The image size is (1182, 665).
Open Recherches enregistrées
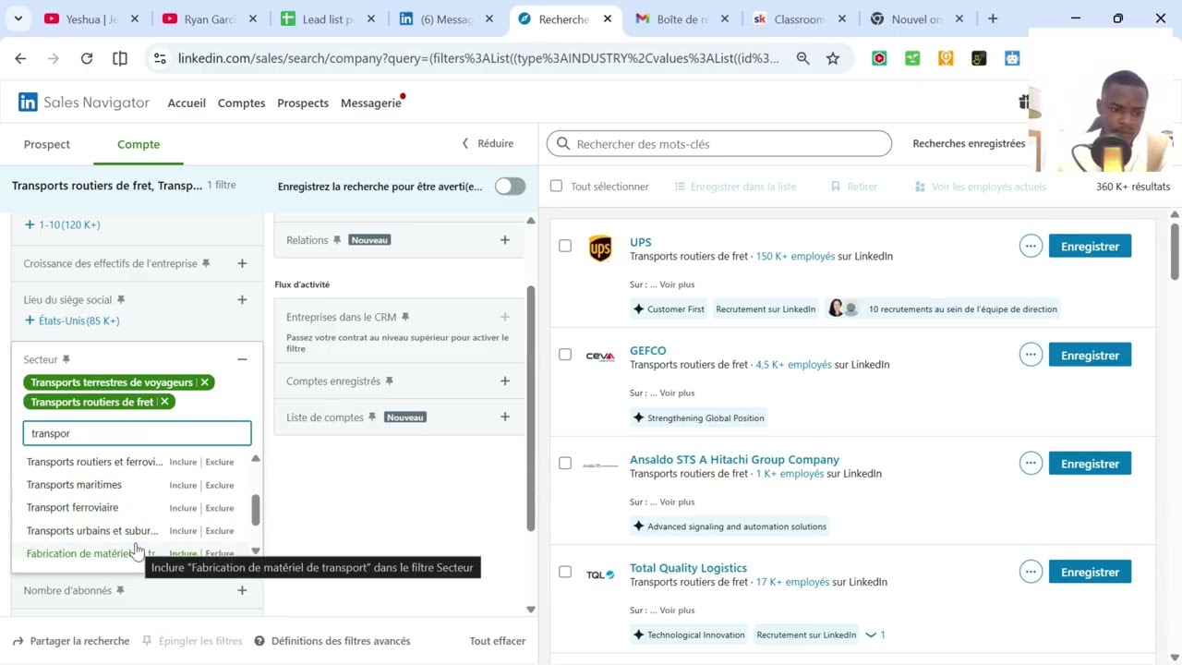click(969, 143)
